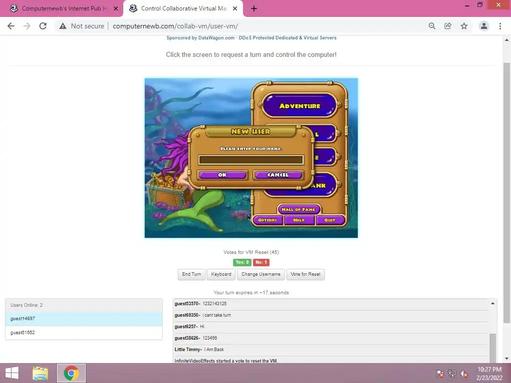Click the chat scroll up arrow

(x=493, y=303)
